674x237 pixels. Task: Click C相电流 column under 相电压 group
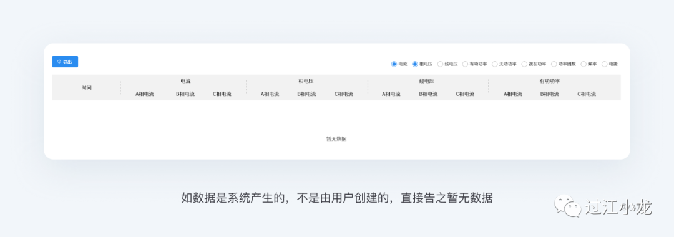343,94
